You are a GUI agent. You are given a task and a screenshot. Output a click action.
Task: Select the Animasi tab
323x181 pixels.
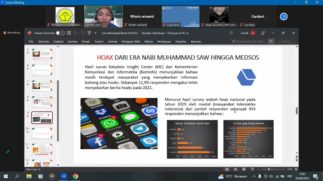coord(112,41)
